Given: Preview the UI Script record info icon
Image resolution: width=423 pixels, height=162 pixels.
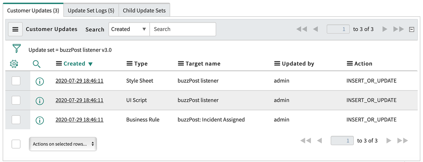Looking at the screenshot, I should (x=40, y=101).
